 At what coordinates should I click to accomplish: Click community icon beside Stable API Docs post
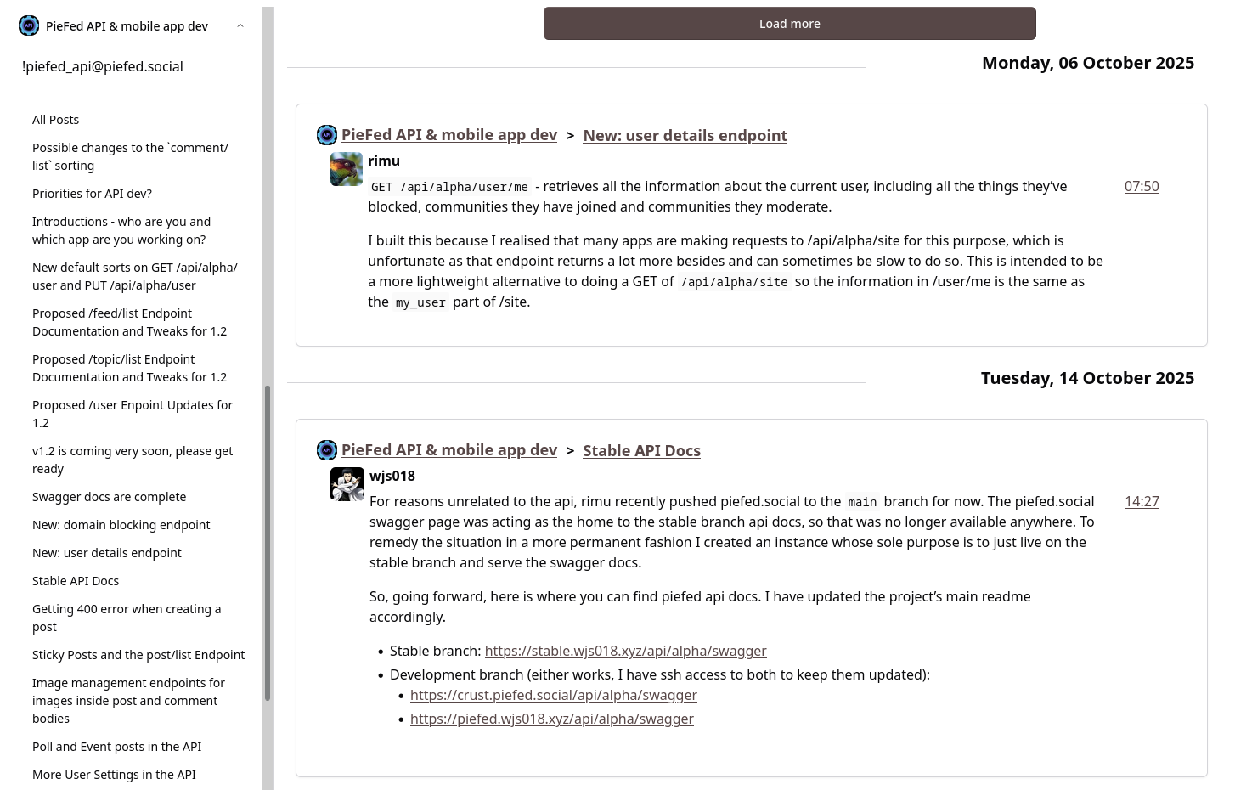pyautogui.click(x=327, y=450)
